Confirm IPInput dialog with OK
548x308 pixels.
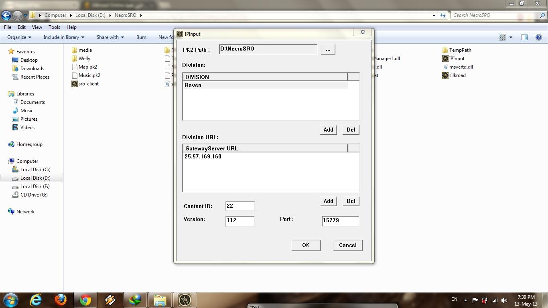tap(306, 245)
